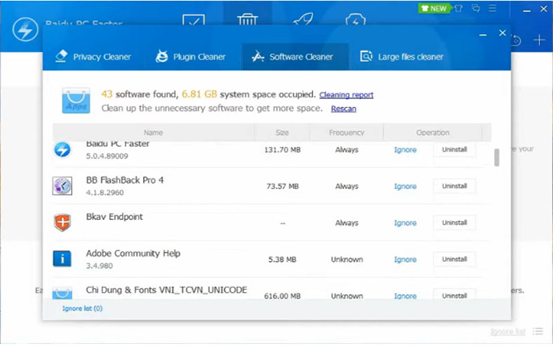Open the skin shirt icon in main window
The width and height of the screenshot is (553, 346).
pos(458,8)
